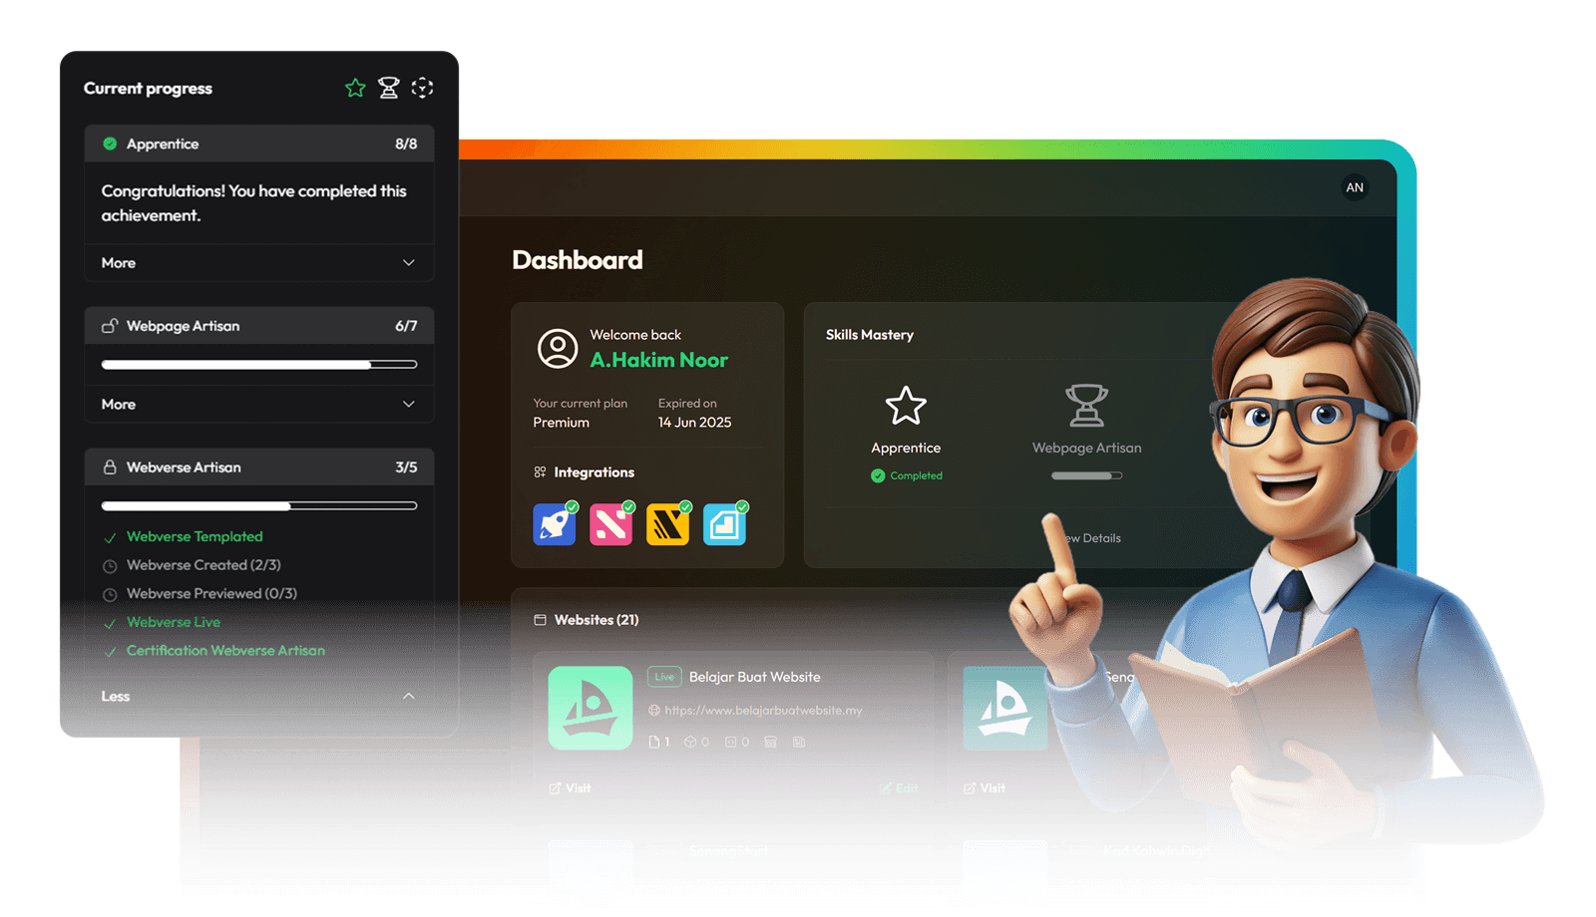The width and height of the screenshot is (1596, 917).
Task: Open the light blue square integration icon
Action: (x=724, y=524)
